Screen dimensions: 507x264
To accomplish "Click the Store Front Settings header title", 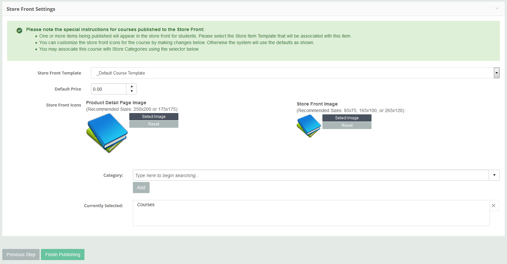I will click(31, 9).
